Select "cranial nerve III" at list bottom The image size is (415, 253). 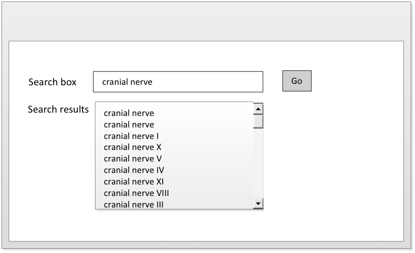(134, 204)
